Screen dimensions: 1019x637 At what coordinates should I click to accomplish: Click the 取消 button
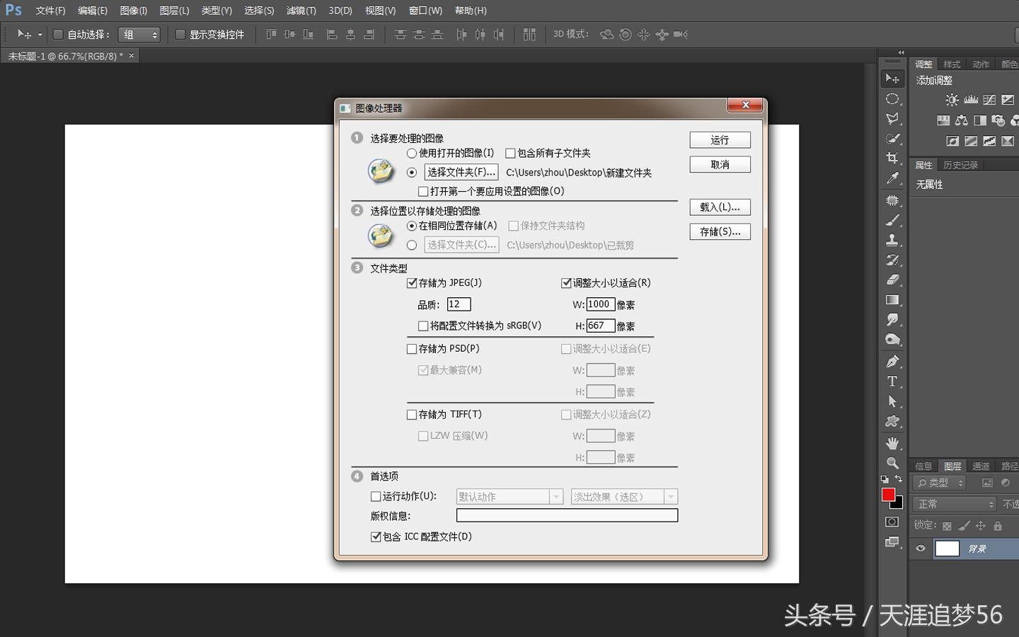(720, 164)
